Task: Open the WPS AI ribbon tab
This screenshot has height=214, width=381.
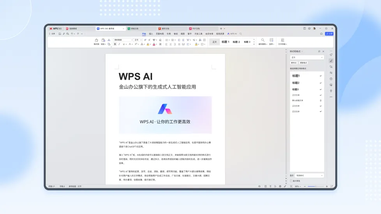Action: point(232,34)
